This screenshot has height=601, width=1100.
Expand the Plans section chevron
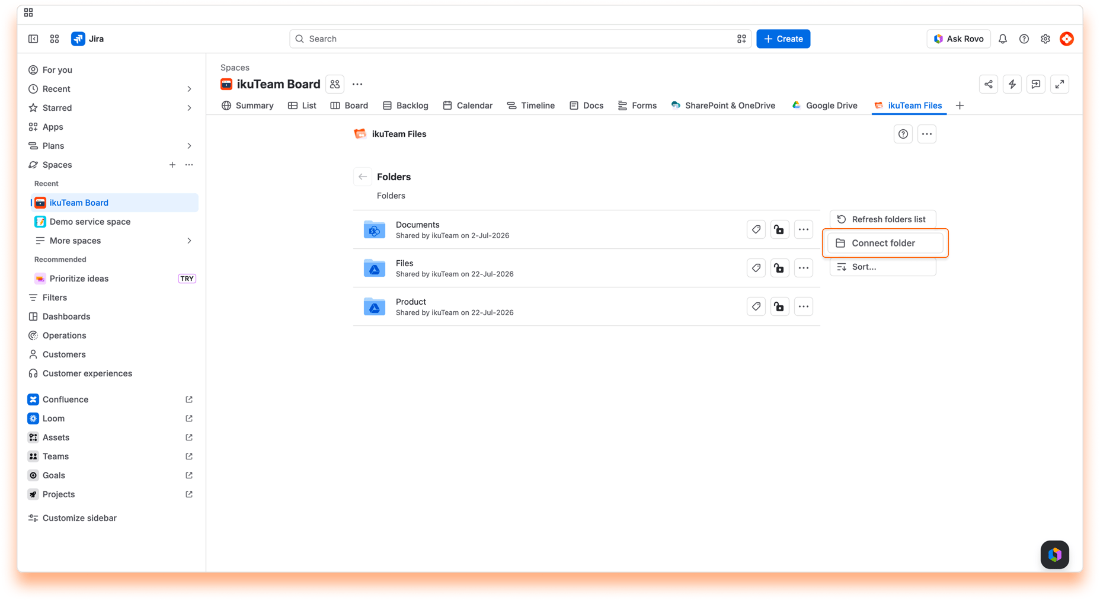pos(189,146)
